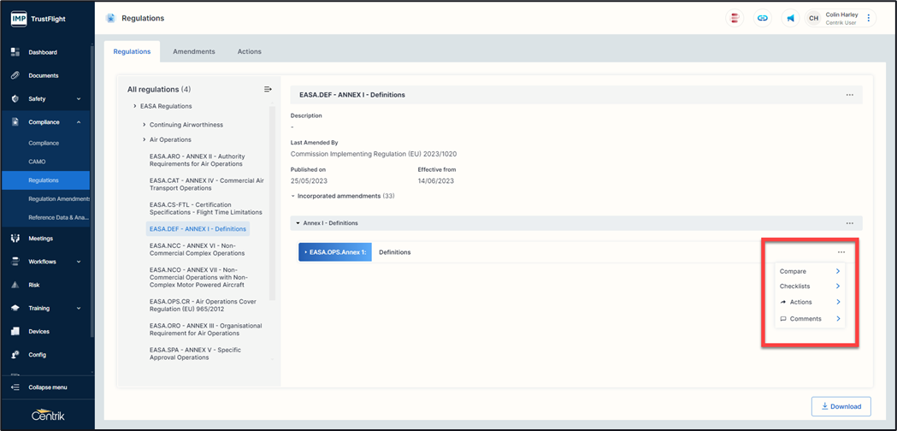
Task: Open the red stacked database icon
Action: tap(734, 18)
